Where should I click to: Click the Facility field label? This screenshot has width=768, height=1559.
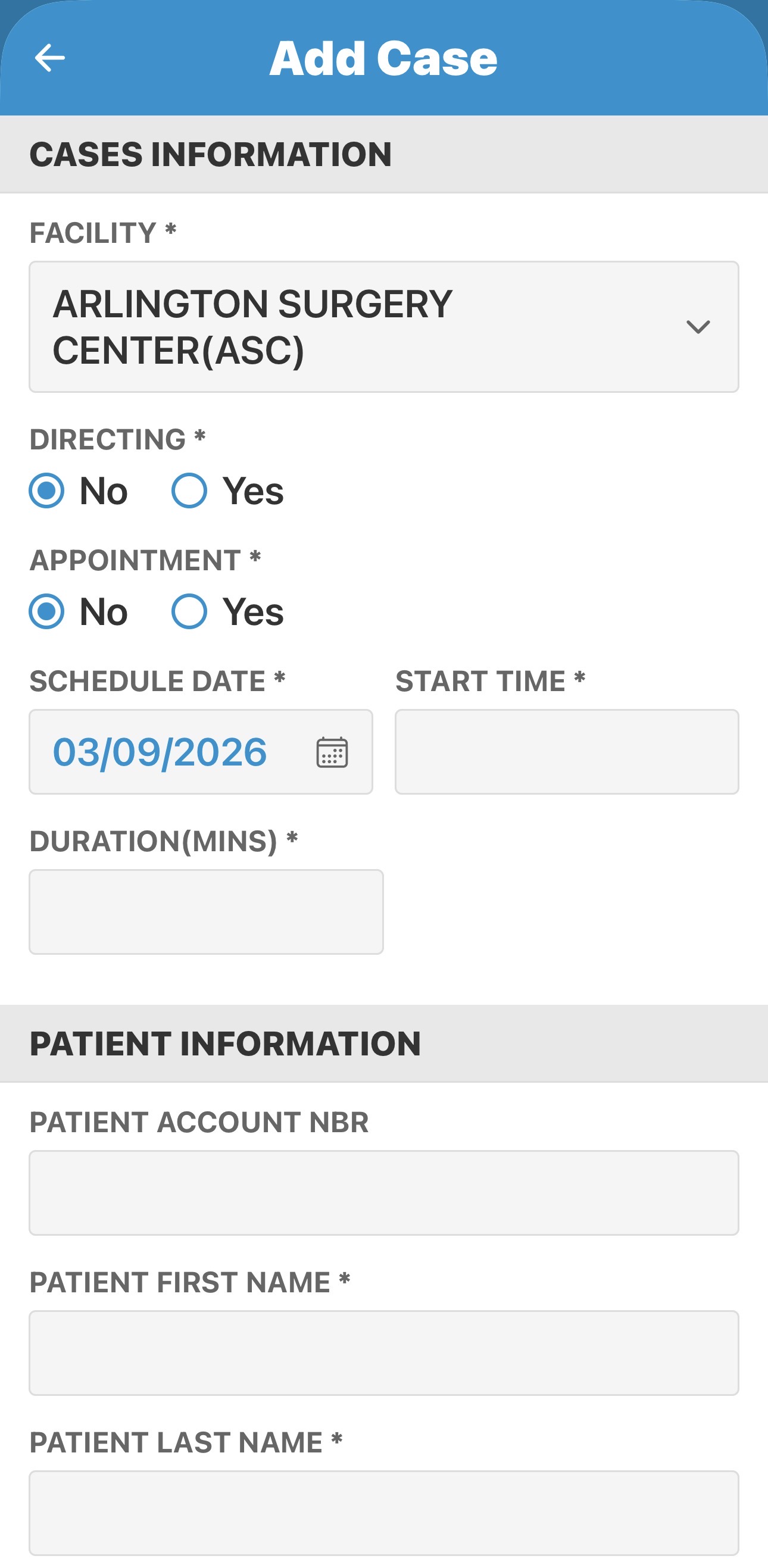[93, 233]
